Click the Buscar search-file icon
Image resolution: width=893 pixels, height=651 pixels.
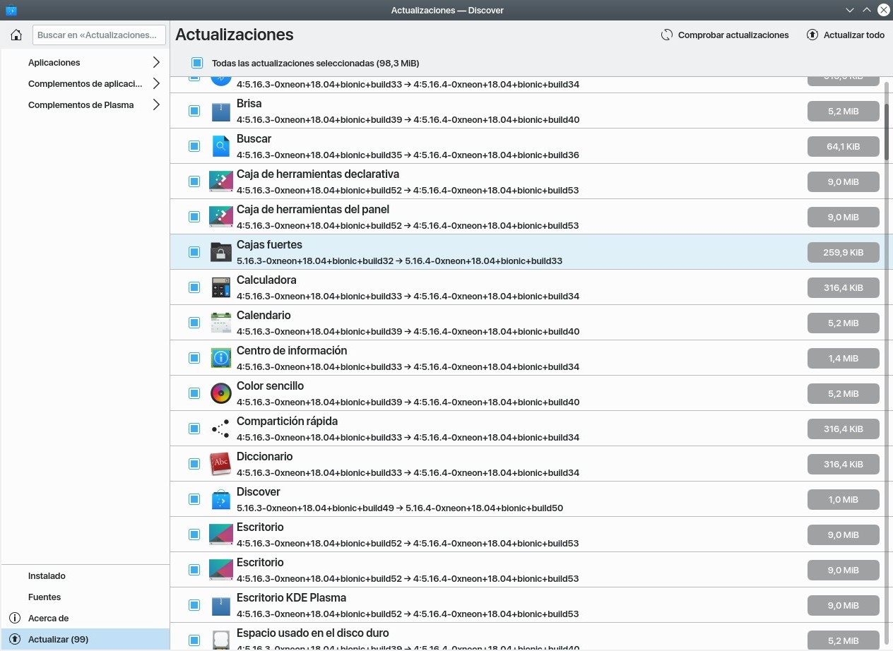click(221, 146)
